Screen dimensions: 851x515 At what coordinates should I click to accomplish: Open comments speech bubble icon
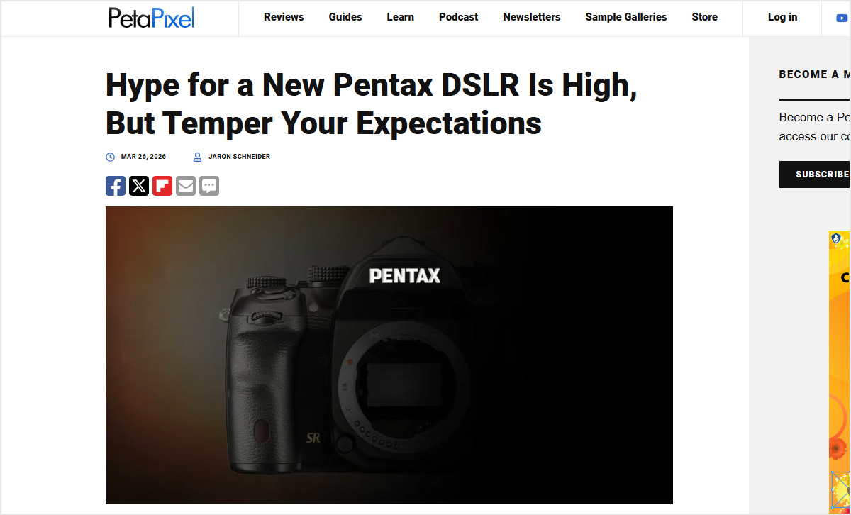coord(209,186)
